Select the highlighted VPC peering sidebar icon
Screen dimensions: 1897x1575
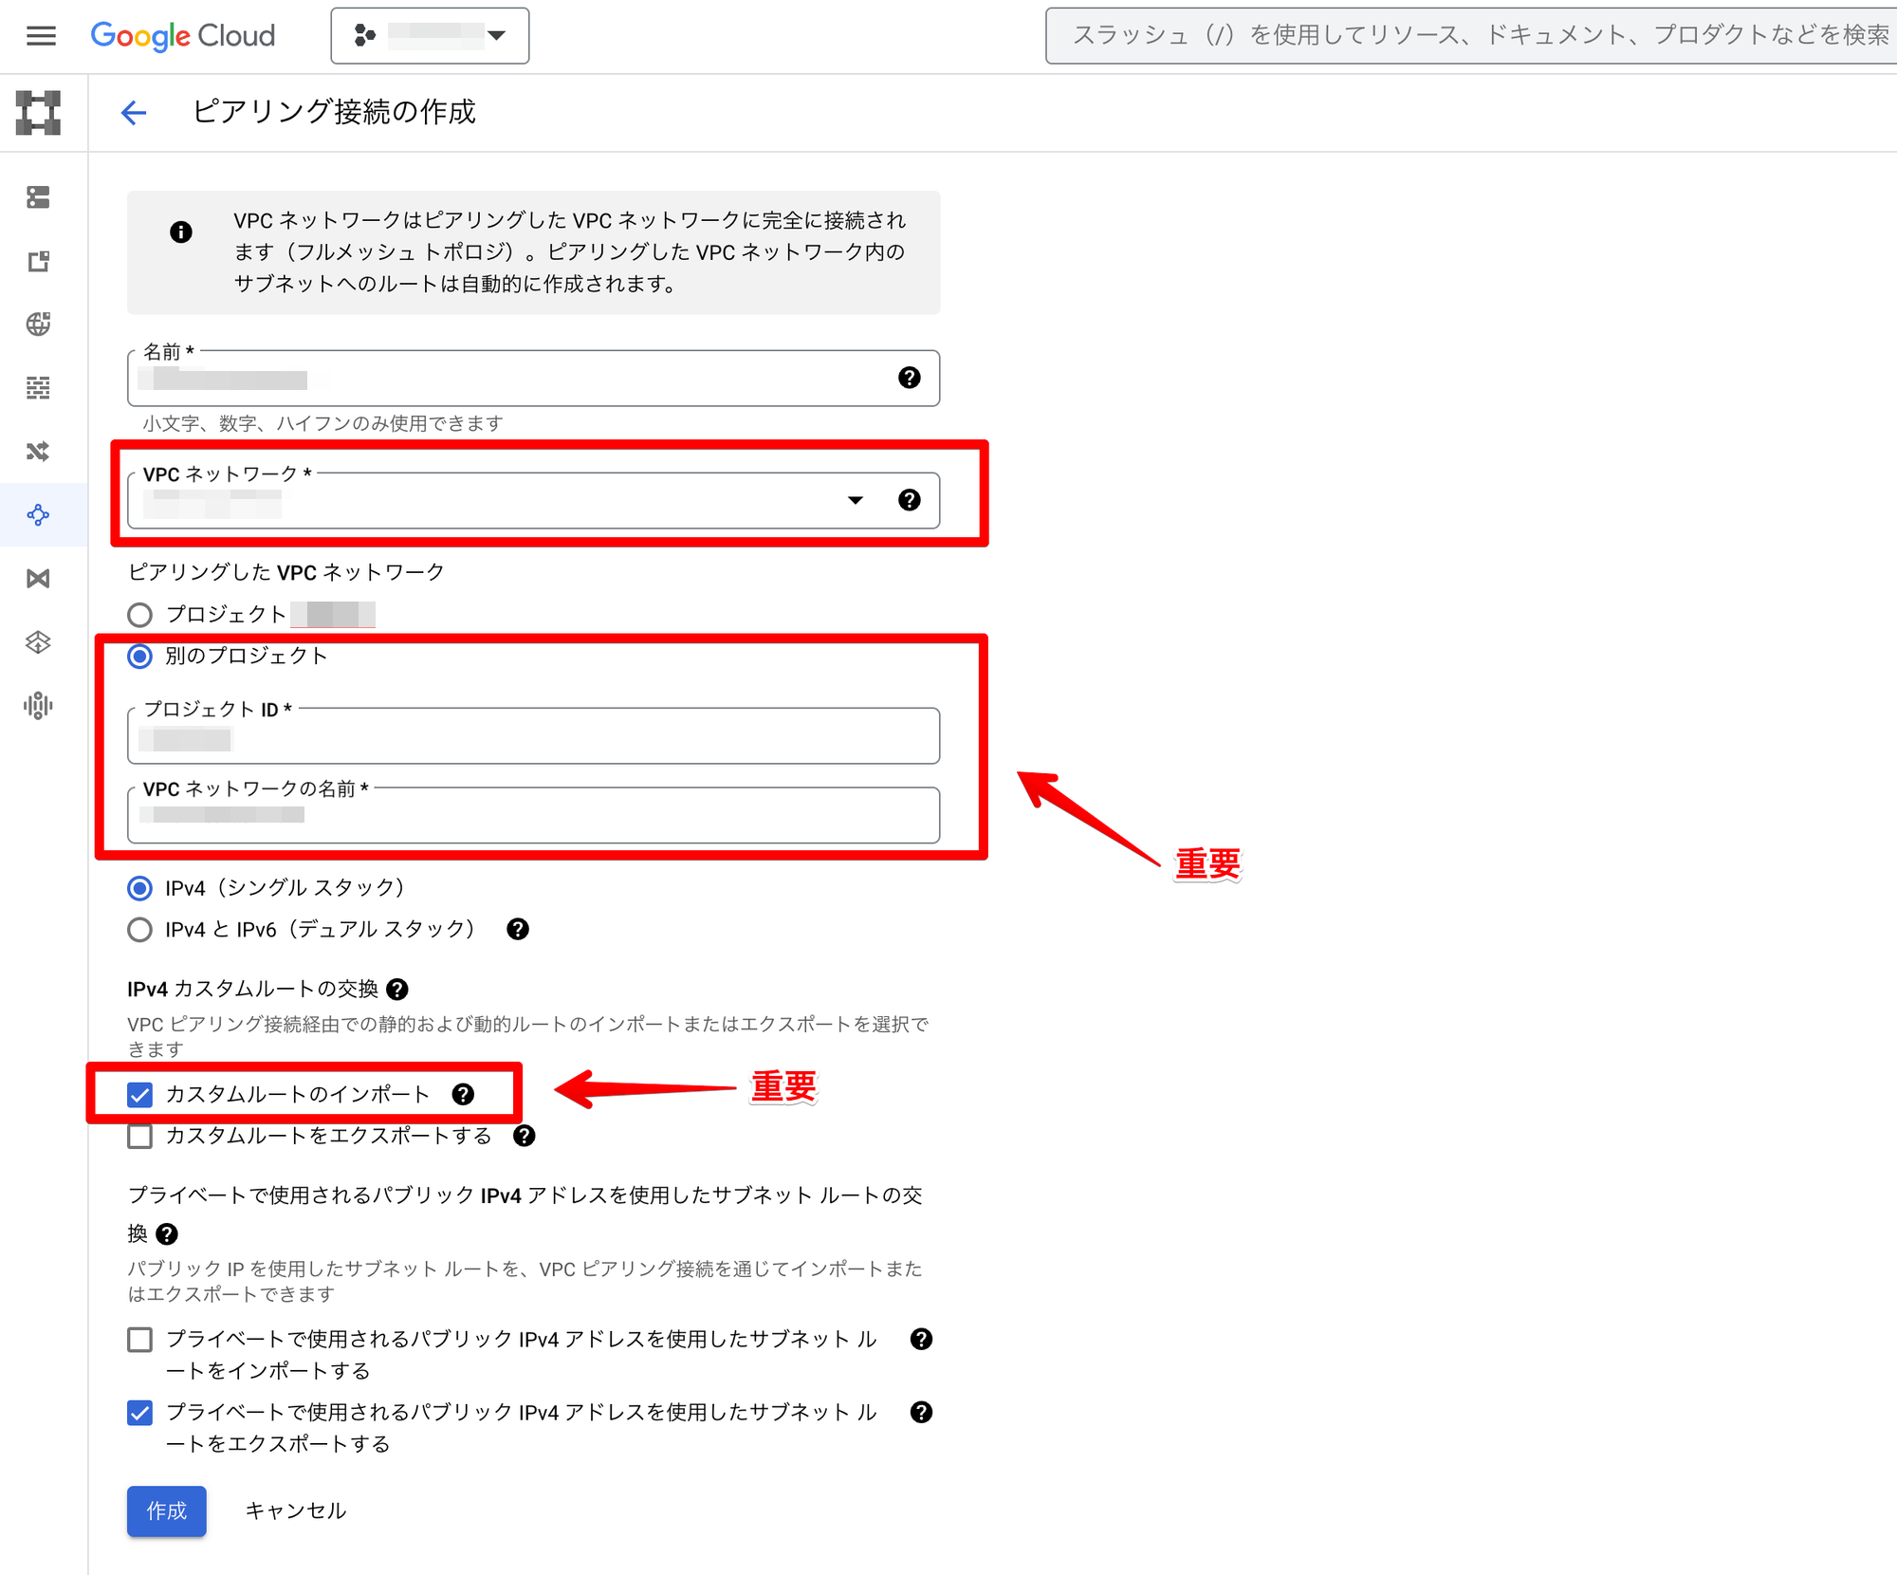39,515
